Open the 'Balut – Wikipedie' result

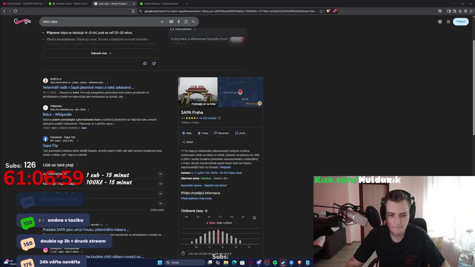[x=57, y=115]
